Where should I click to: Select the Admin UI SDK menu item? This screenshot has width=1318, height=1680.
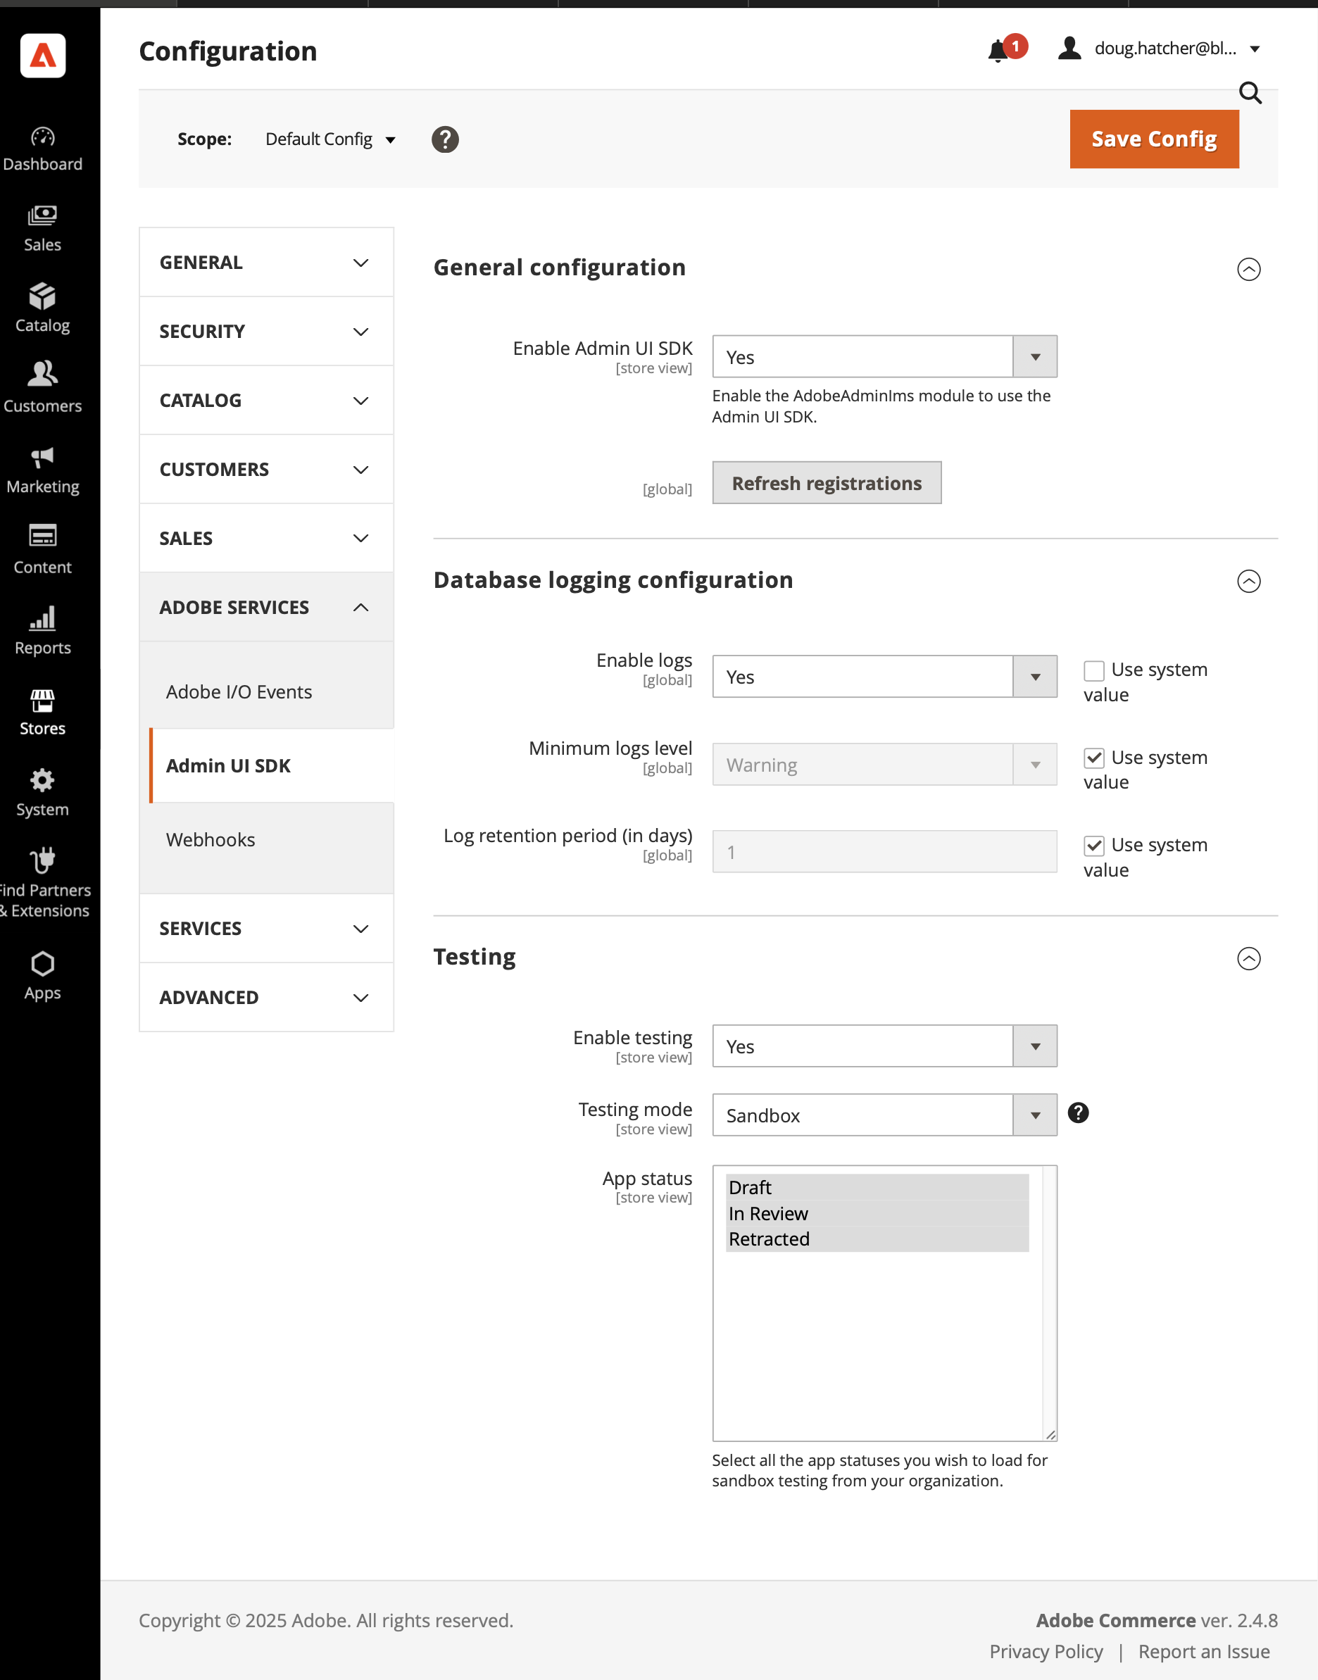[x=271, y=765]
